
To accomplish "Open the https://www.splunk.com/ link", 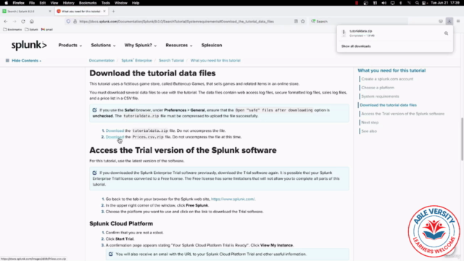I will pyautogui.click(x=233, y=199).
